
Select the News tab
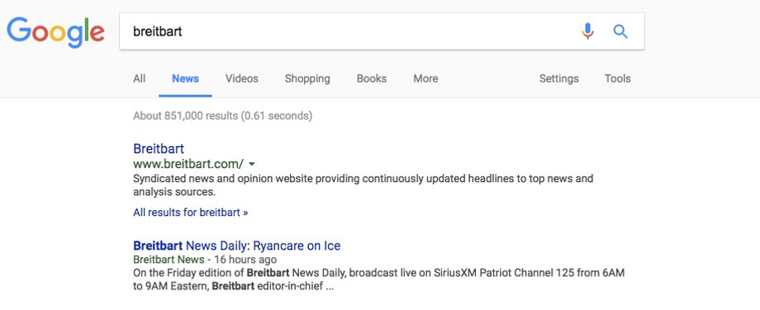pos(185,78)
